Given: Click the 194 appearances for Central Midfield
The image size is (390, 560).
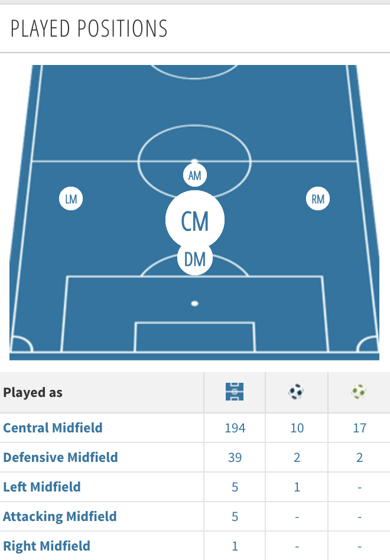Looking at the screenshot, I should point(235,428).
